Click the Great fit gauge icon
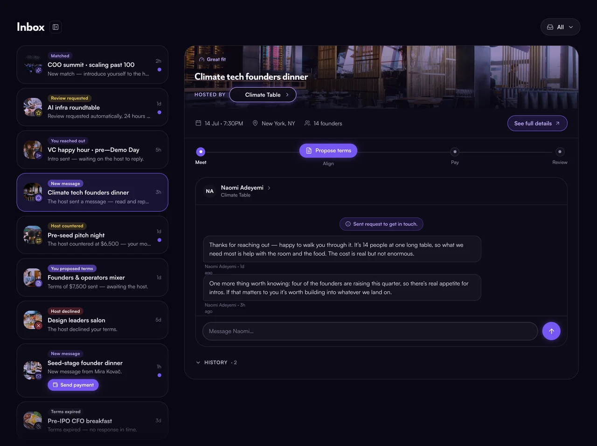The image size is (597, 446). (x=201, y=60)
